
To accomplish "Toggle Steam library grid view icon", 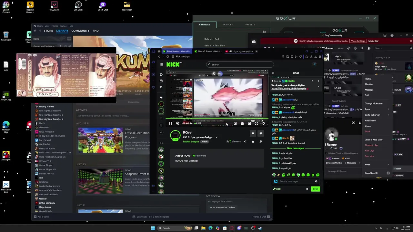I will pos(69,39).
